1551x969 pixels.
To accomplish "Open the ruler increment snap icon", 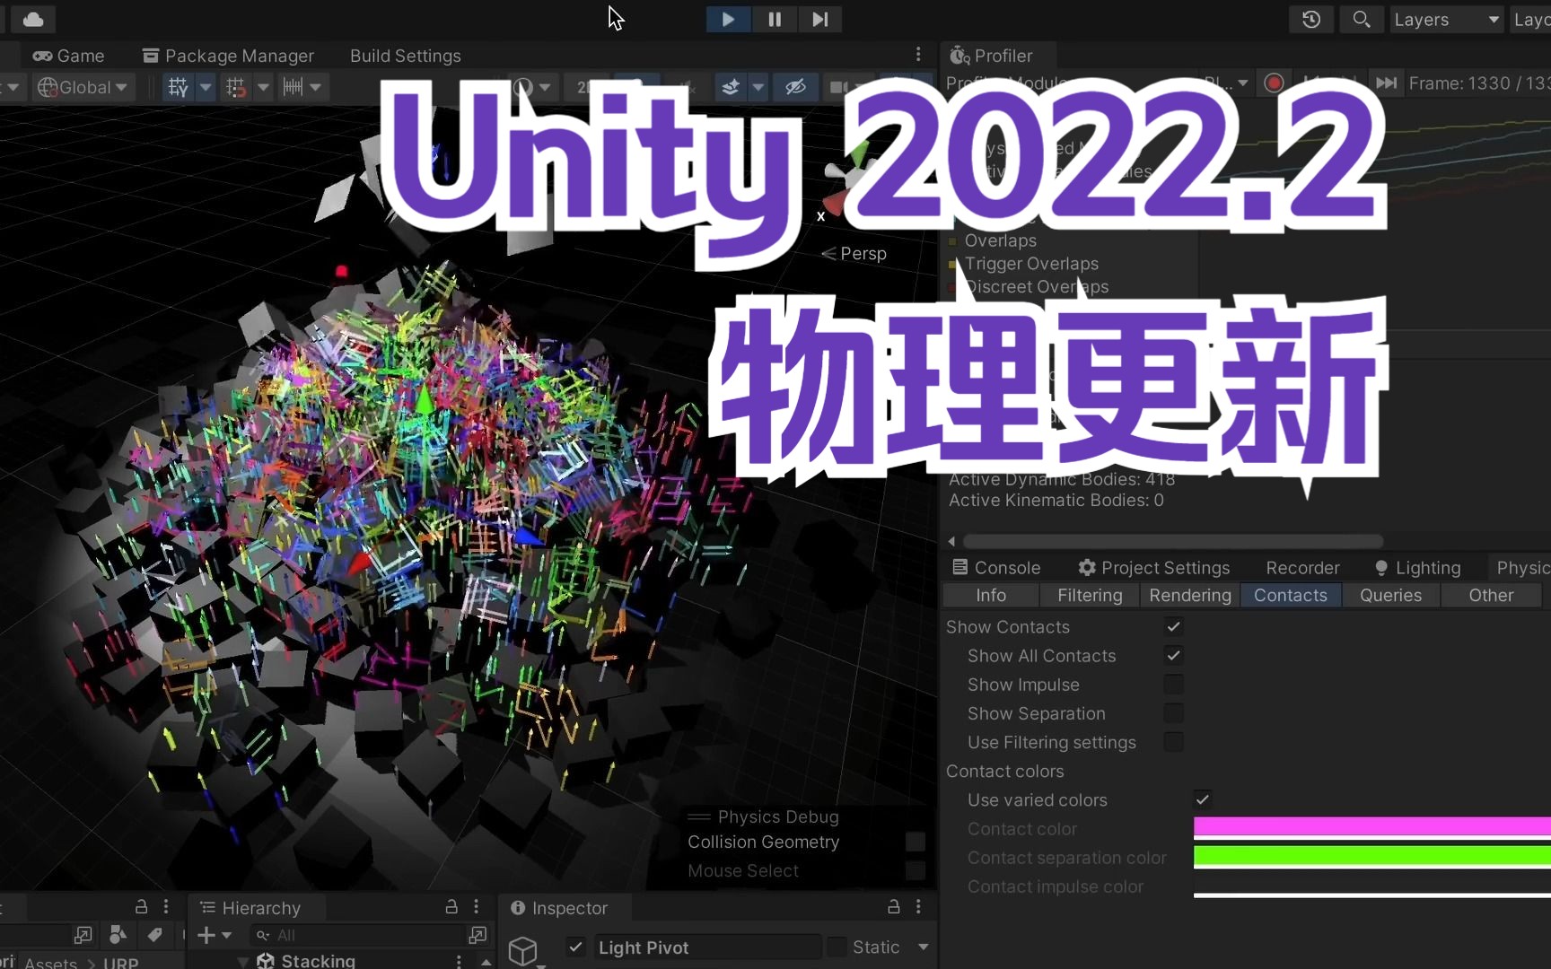I will (x=294, y=87).
